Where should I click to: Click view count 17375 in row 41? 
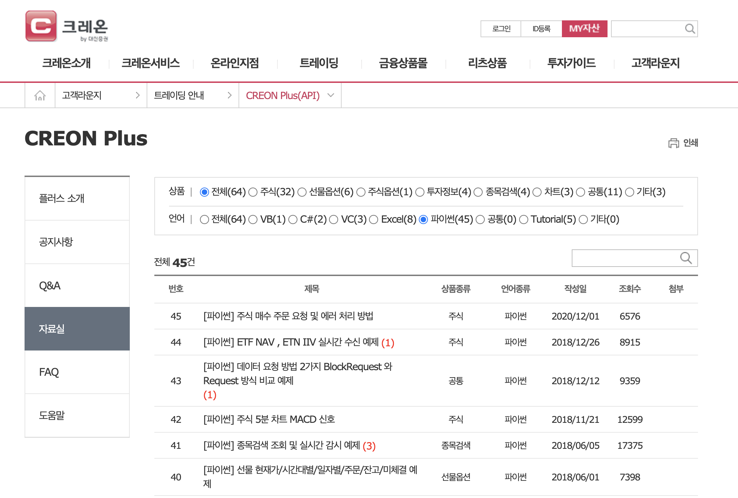coord(630,445)
